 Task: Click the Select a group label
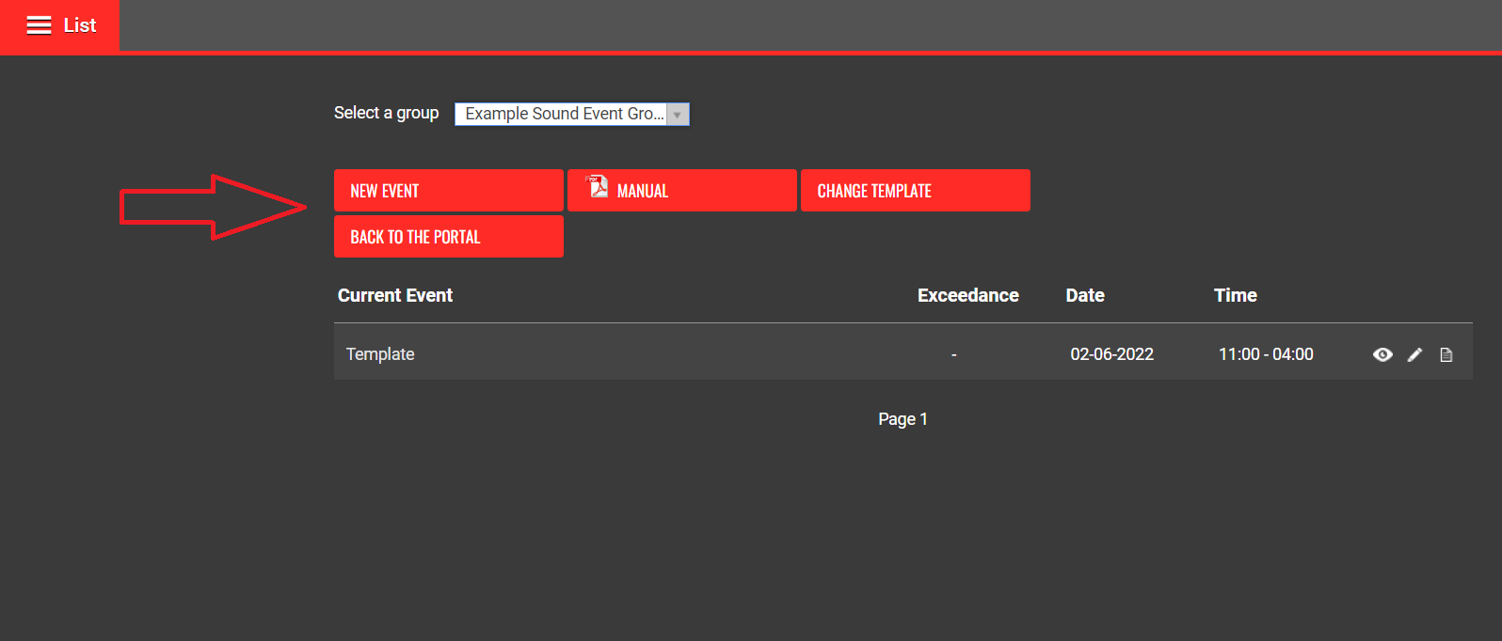tap(387, 113)
